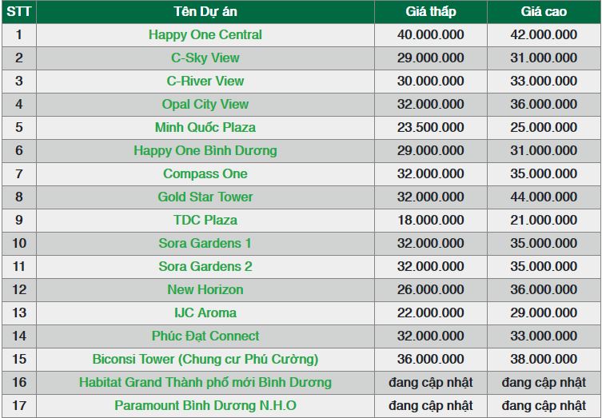Click the Tên Dự án column header

click(205, 12)
